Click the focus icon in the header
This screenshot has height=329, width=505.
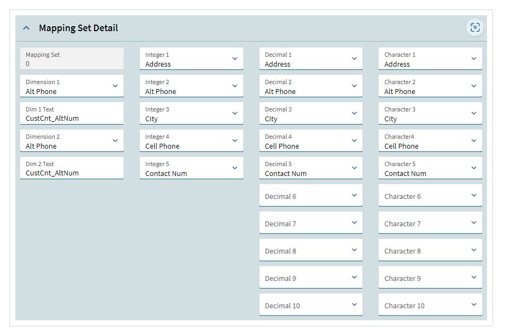(x=475, y=27)
